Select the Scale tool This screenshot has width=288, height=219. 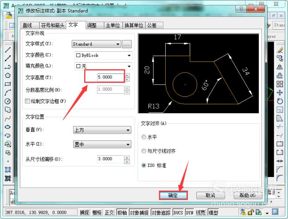[x=280, y=110]
